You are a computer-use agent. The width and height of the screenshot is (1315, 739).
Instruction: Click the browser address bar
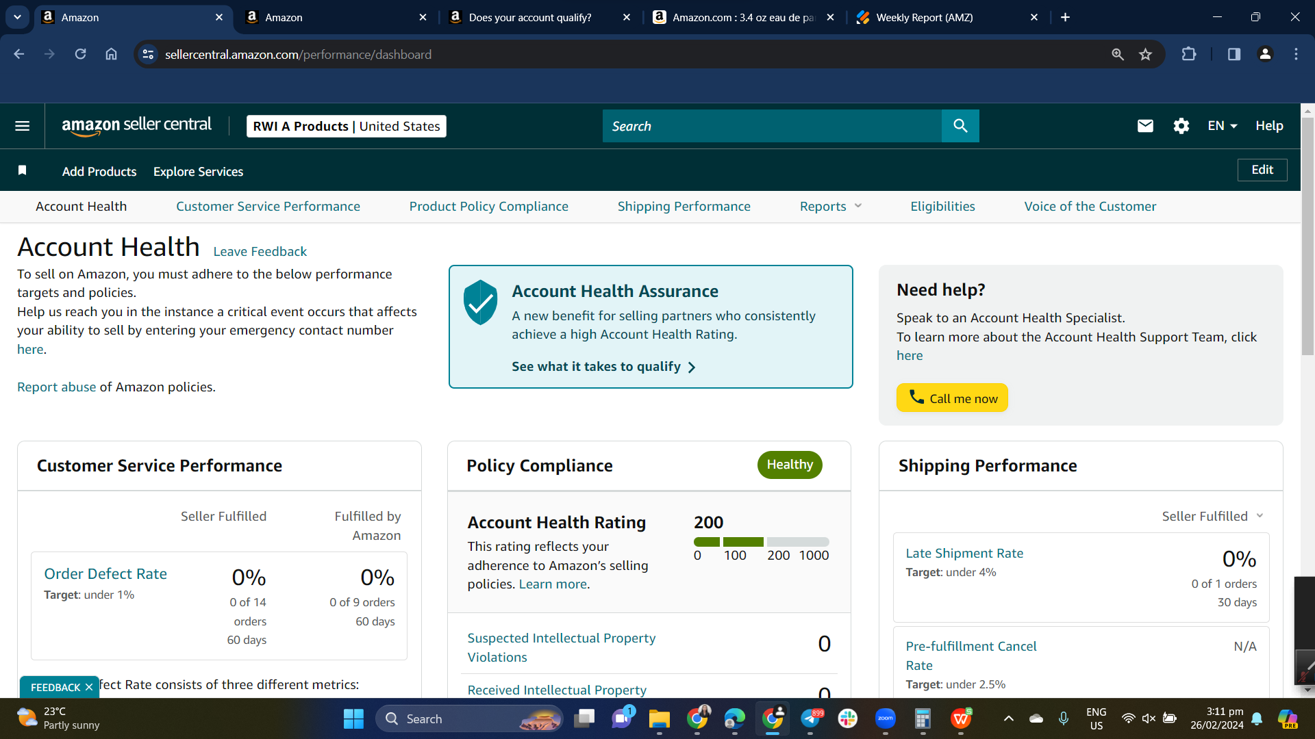(x=630, y=54)
